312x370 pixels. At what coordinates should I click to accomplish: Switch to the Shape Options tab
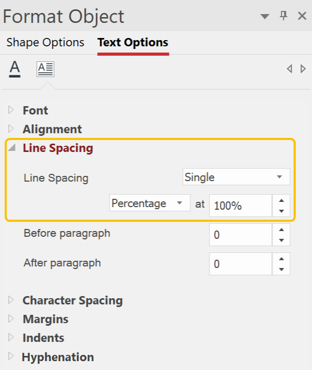[45, 43]
